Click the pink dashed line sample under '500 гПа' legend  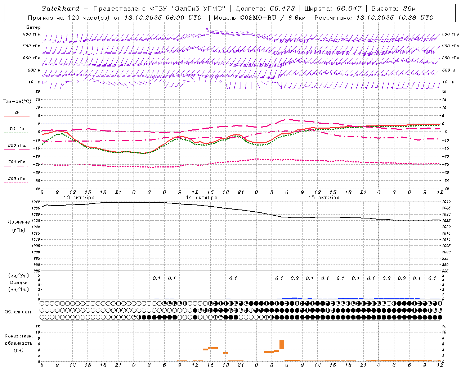click(16, 183)
